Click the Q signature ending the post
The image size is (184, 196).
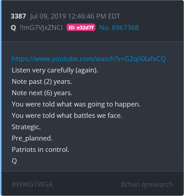14,161
